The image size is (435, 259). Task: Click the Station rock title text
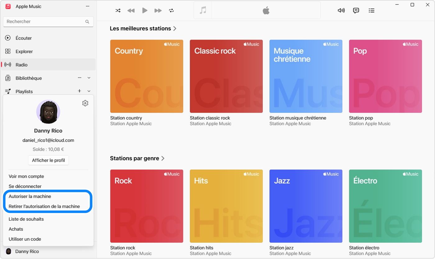click(x=123, y=248)
